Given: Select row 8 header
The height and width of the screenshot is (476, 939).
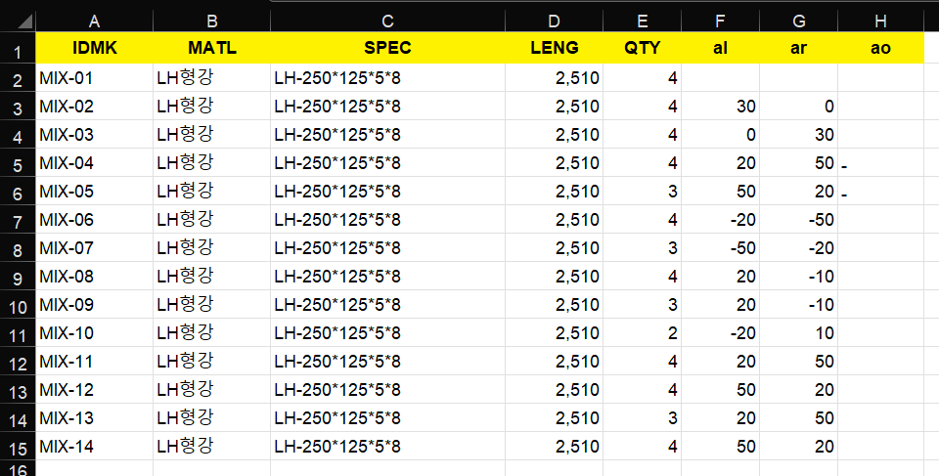Looking at the screenshot, I should coord(18,248).
